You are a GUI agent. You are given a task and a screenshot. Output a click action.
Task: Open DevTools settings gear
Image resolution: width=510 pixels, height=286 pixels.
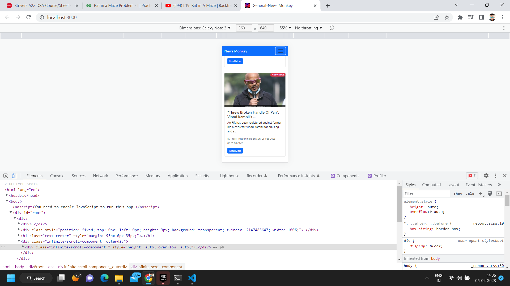(x=486, y=176)
